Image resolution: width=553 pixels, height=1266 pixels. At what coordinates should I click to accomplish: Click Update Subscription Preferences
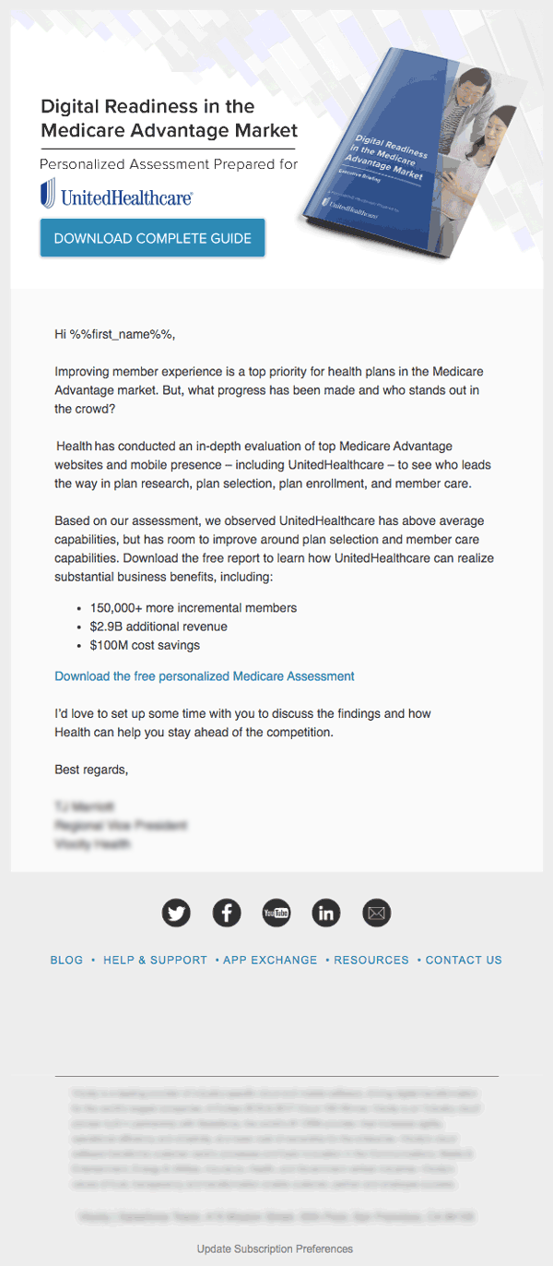coord(275,1248)
